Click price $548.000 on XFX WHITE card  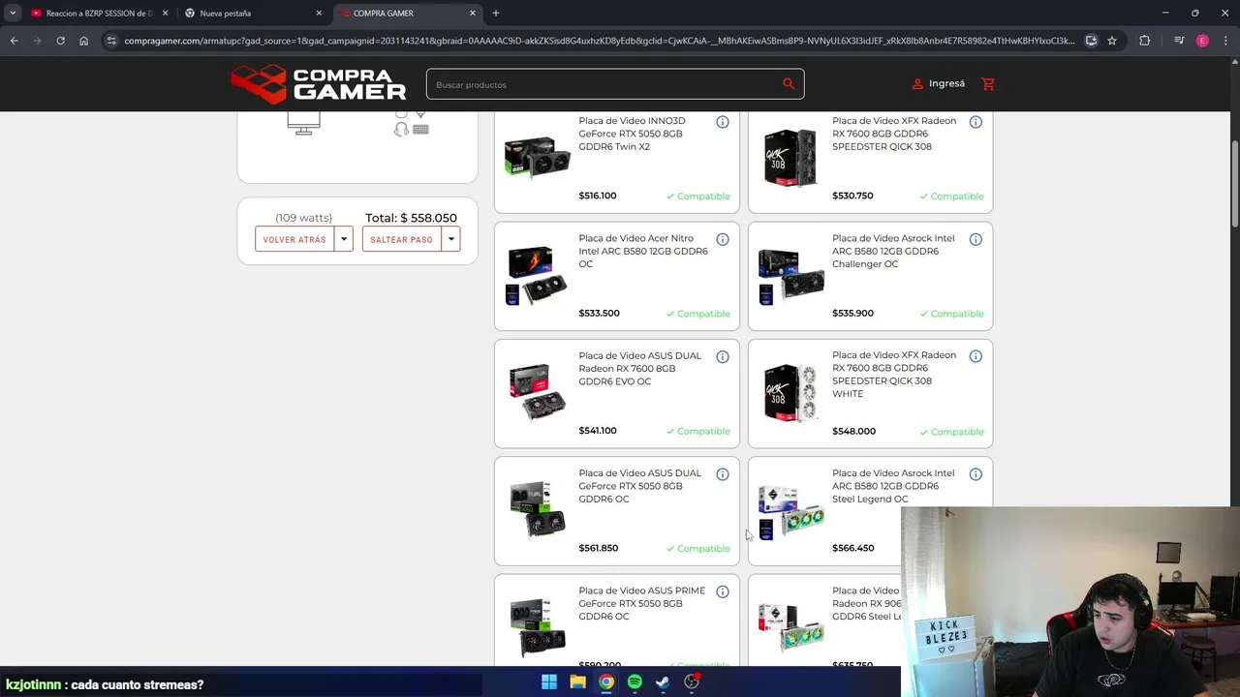tap(853, 431)
